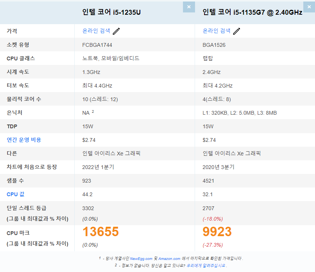Image resolution: width=315 pixels, height=272 pixels.
Task: Click the 단일 스레드 등급 row label
Action: click(x=26, y=208)
